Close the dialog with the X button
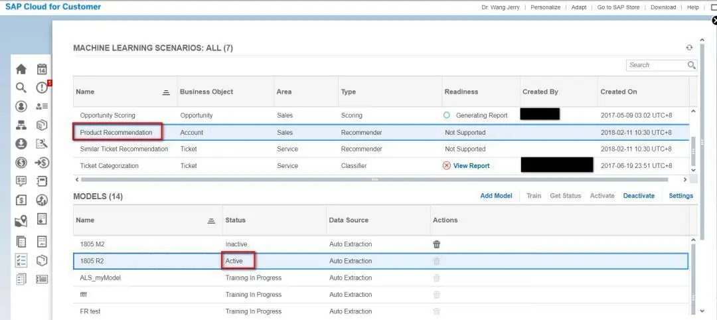The height and width of the screenshot is (320, 717). click(x=714, y=21)
